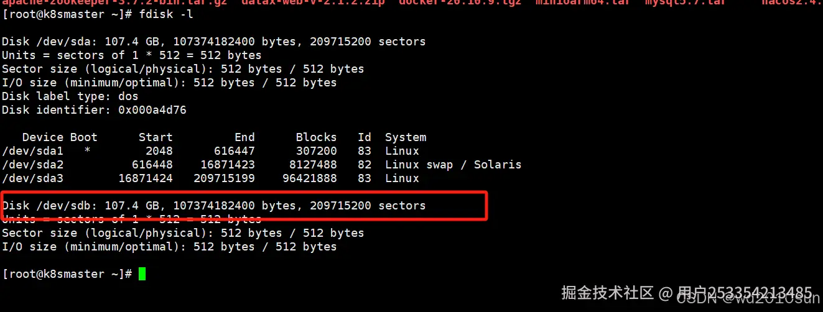Click the Boot column header

tap(84, 137)
